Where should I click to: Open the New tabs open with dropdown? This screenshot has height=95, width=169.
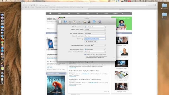95,36
